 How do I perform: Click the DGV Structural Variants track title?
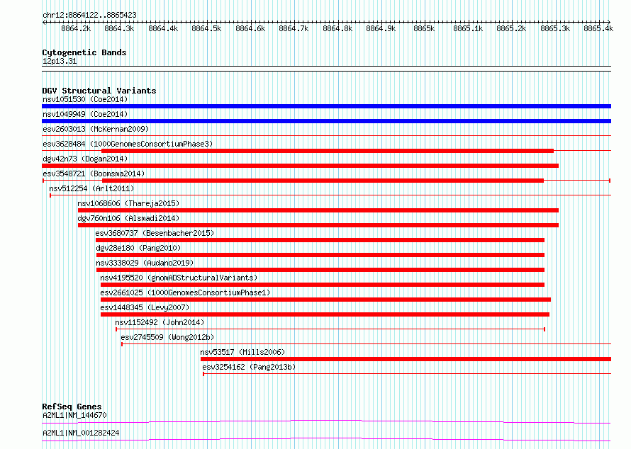coord(99,91)
